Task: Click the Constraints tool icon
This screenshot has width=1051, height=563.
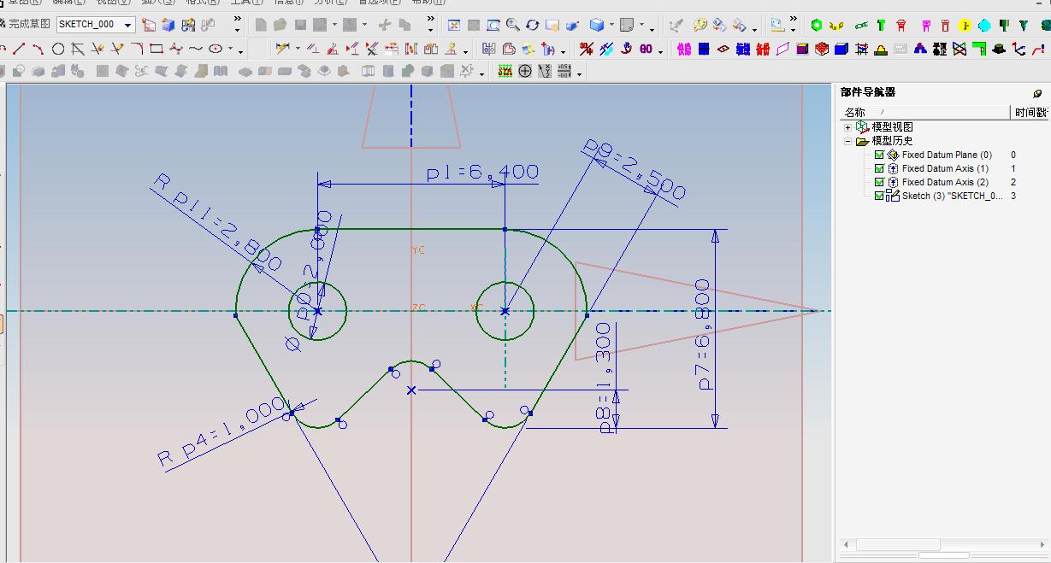Action: point(313,49)
